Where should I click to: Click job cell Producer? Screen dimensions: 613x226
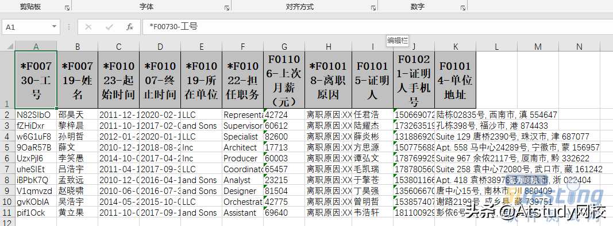pyautogui.click(x=243, y=158)
